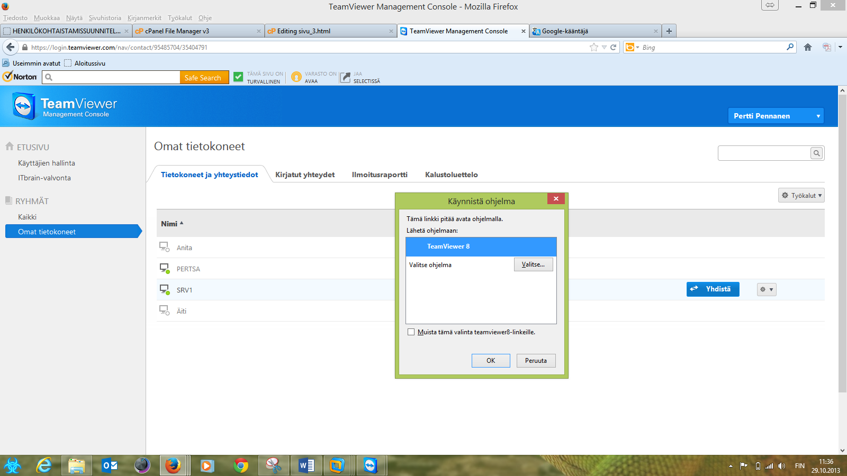Click OK in the launch dialog
Image resolution: width=847 pixels, height=476 pixels.
point(491,361)
